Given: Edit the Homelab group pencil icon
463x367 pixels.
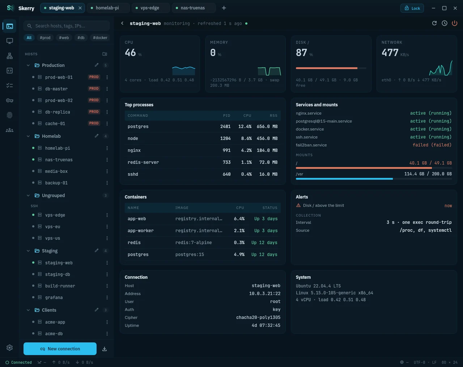Looking at the screenshot, I should 97,136.
